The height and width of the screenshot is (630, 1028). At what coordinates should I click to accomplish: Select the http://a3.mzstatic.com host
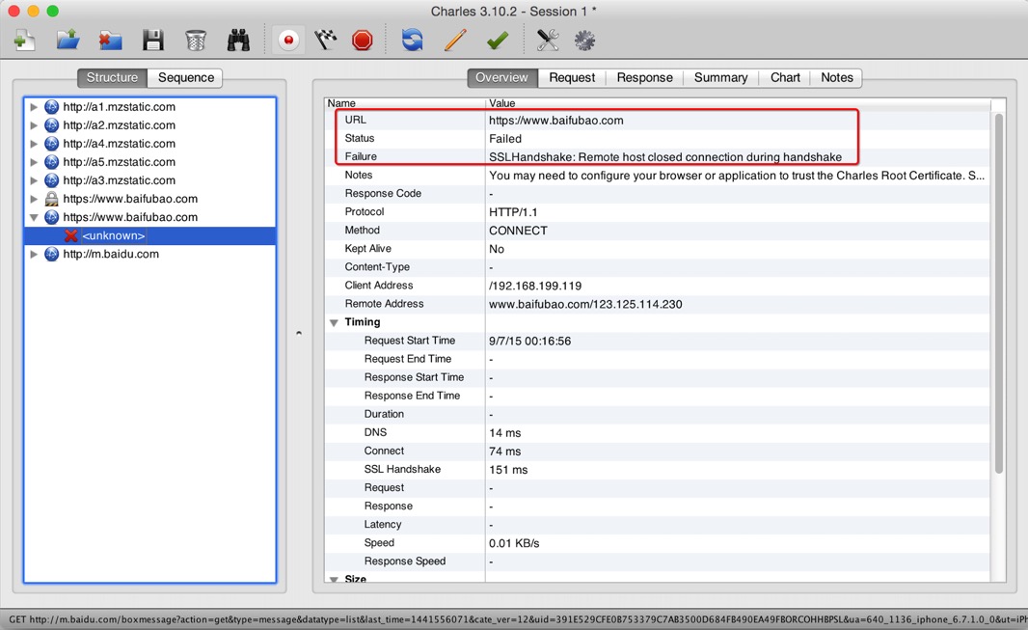120,180
